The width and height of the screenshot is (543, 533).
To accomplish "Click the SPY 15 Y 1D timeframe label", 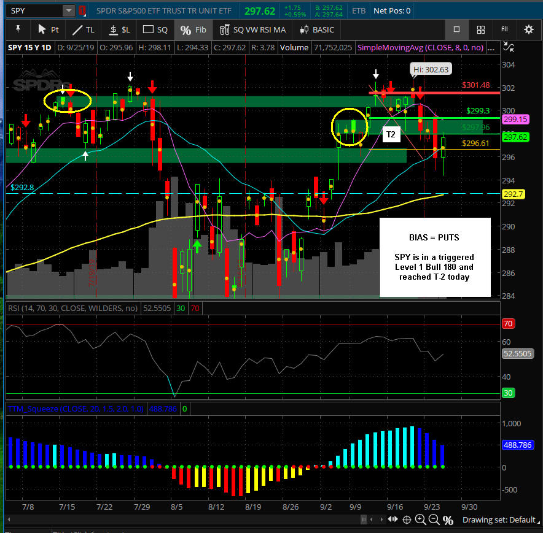I will (29, 48).
